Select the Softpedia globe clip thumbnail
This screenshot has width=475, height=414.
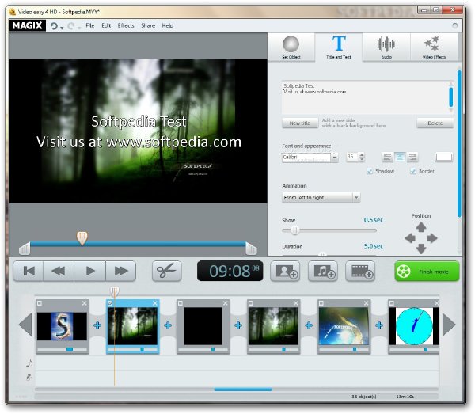click(x=344, y=326)
